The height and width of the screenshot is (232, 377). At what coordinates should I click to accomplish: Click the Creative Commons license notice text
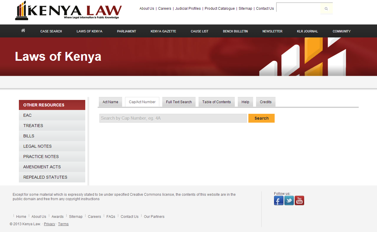pyautogui.click(x=124, y=197)
